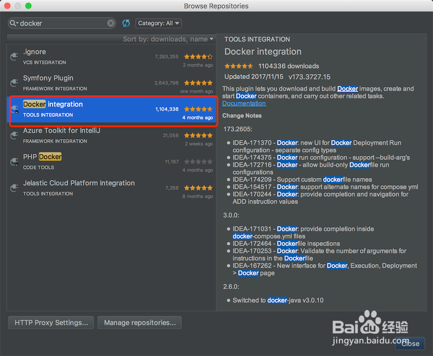Reload the plugin list with refresh icon
This screenshot has width=433, height=356.
coord(126,23)
